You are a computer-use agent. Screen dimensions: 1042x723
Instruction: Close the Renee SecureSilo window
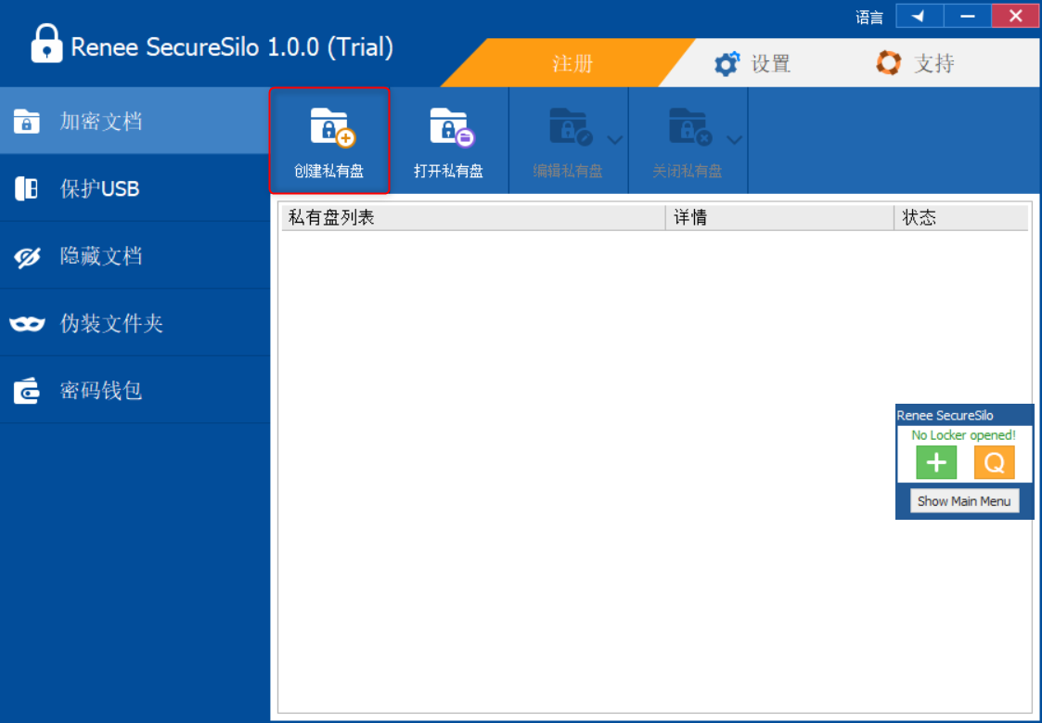(x=1015, y=16)
